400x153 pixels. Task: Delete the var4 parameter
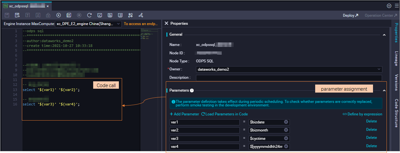[x=371, y=146]
